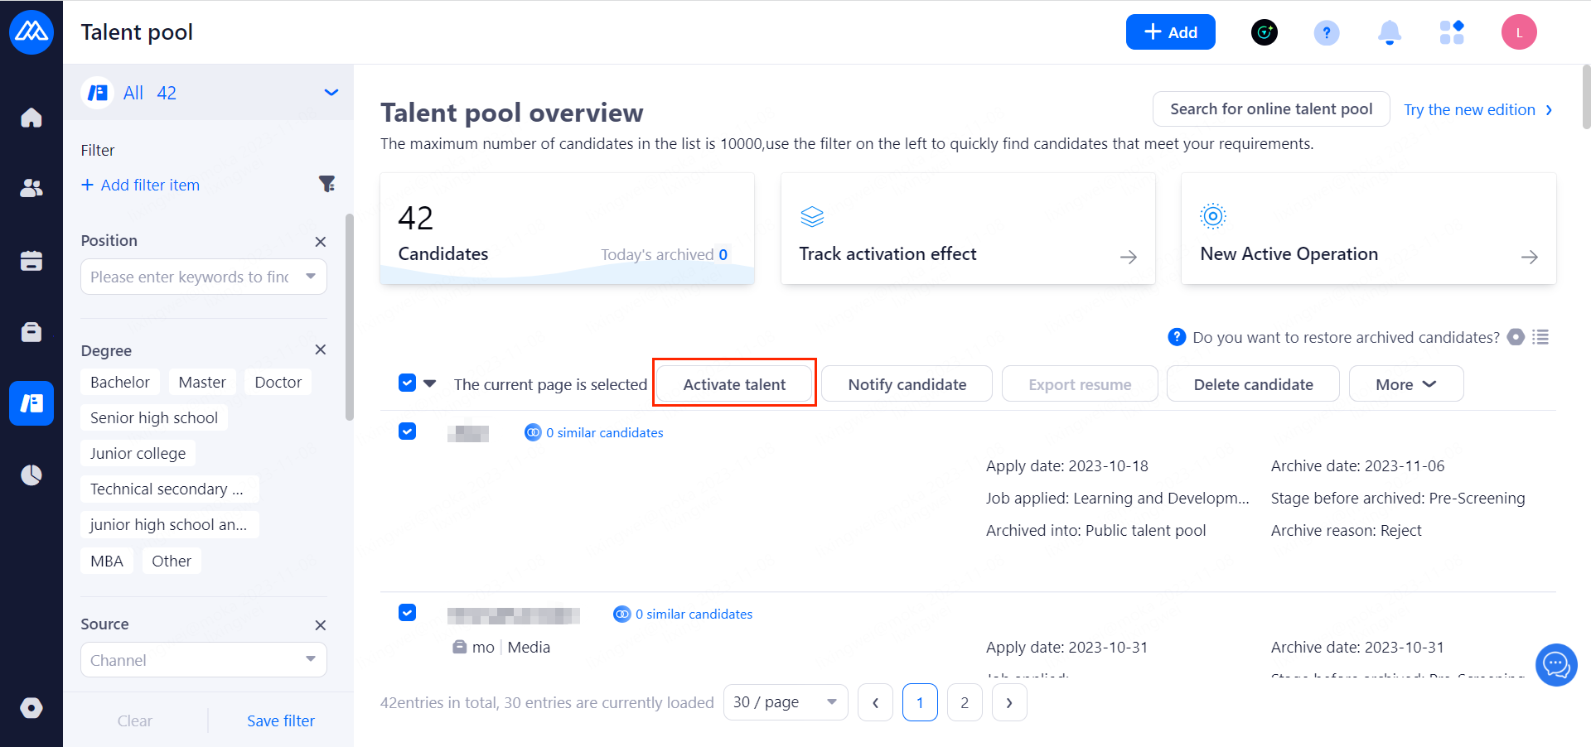Image resolution: width=1591 pixels, height=747 pixels.
Task: Uncheck the select-all current page checkbox
Action: point(407,383)
